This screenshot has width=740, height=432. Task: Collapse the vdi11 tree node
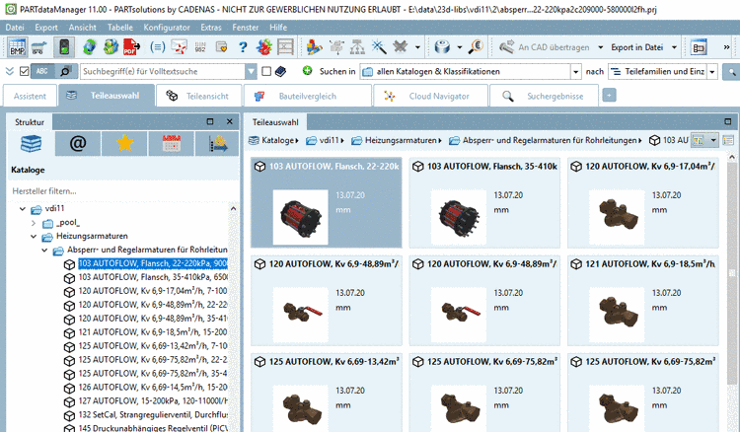[x=22, y=208]
